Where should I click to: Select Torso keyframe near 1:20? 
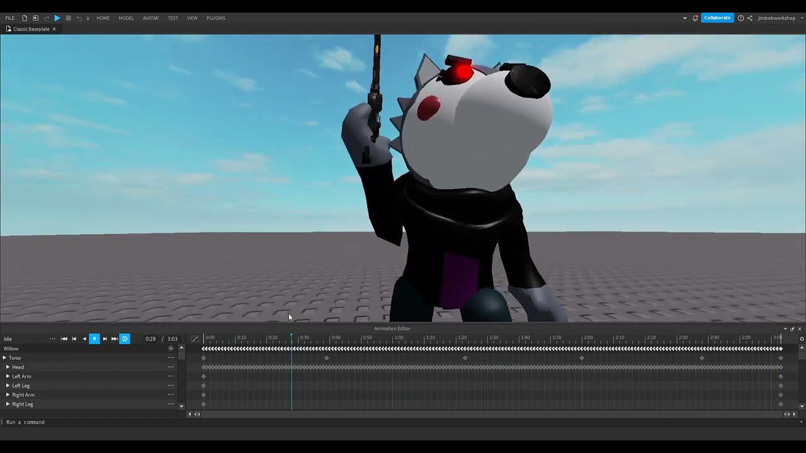465,358
